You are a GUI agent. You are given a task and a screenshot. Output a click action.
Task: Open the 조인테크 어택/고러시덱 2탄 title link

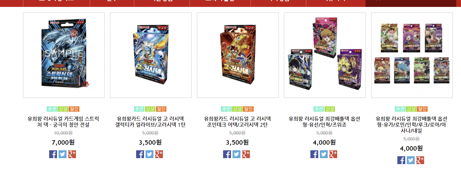[238, 122]
